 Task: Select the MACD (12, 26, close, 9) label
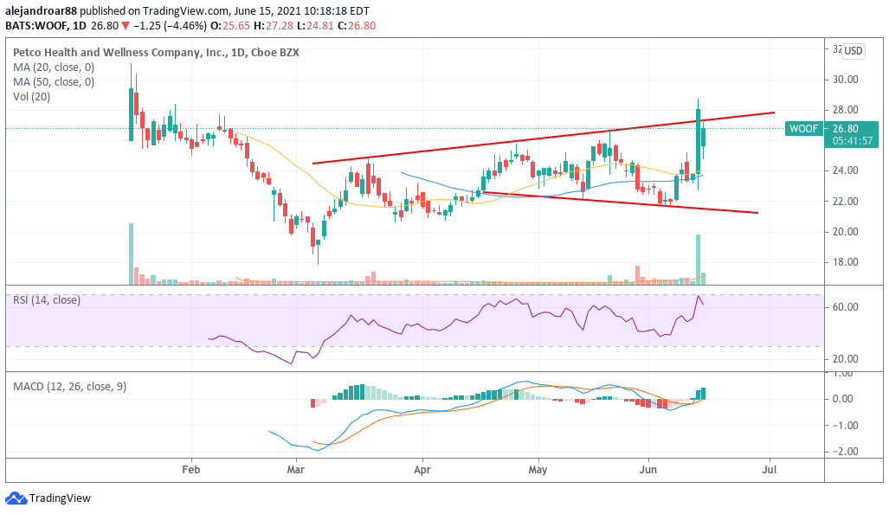pyautogui.click(x=70, y=387)
